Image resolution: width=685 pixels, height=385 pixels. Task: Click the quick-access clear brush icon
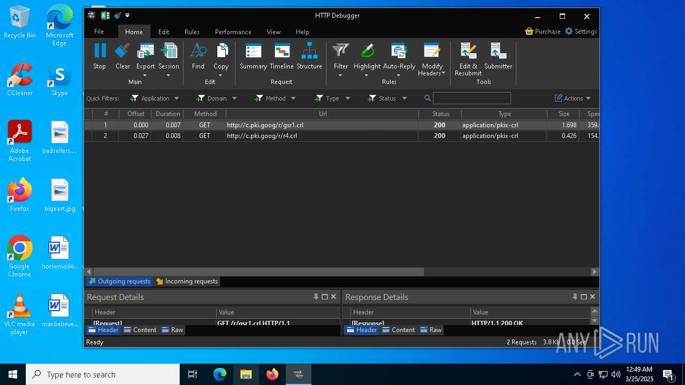coord(118,16)
